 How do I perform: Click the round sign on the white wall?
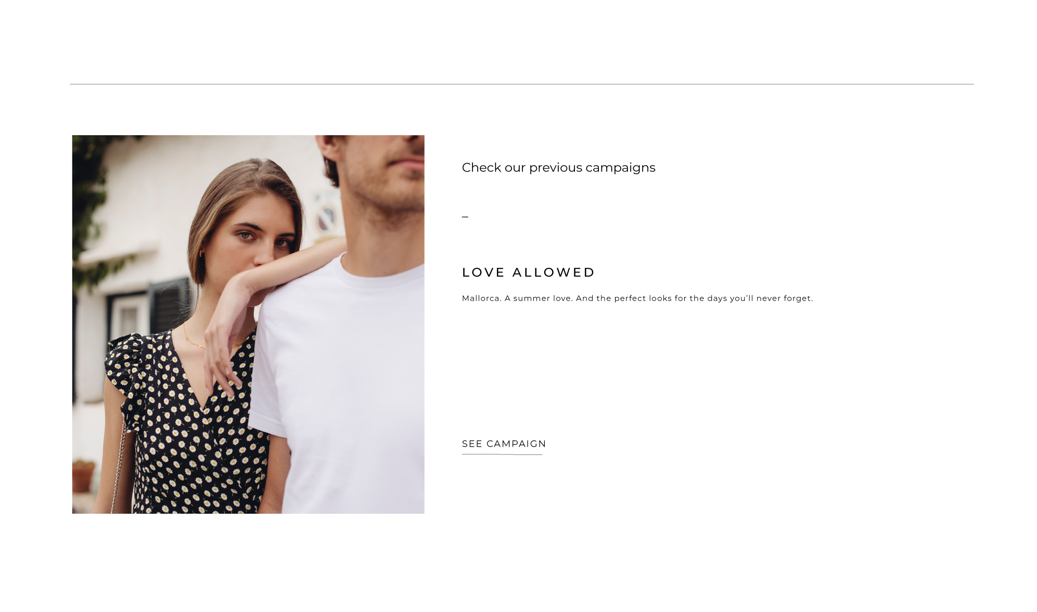(327, 215)
